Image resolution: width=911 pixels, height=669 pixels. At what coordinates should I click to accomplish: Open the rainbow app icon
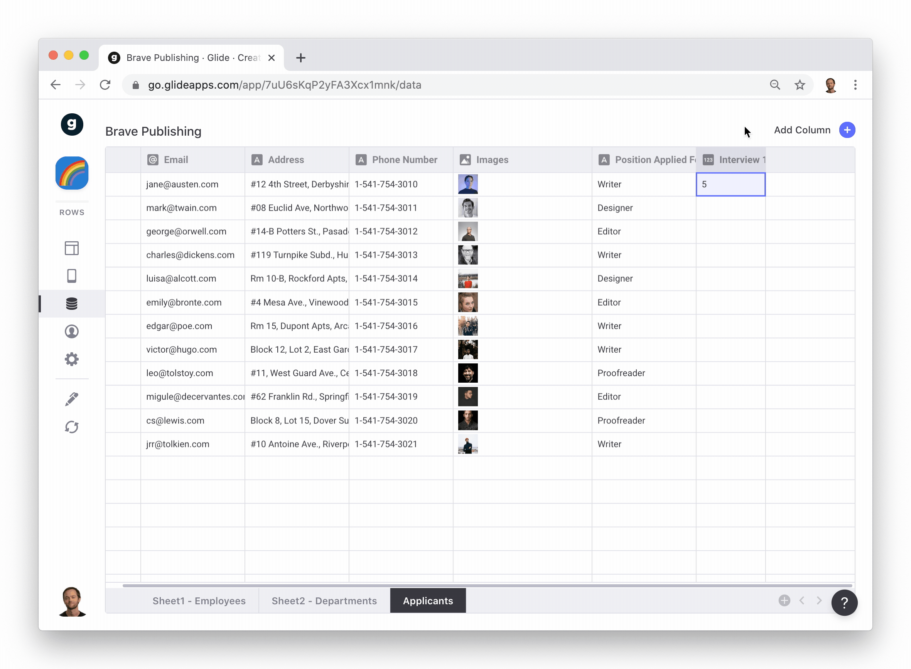coord(72,173)
